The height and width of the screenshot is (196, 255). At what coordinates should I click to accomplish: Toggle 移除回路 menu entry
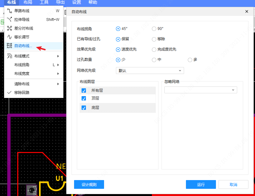34,93
